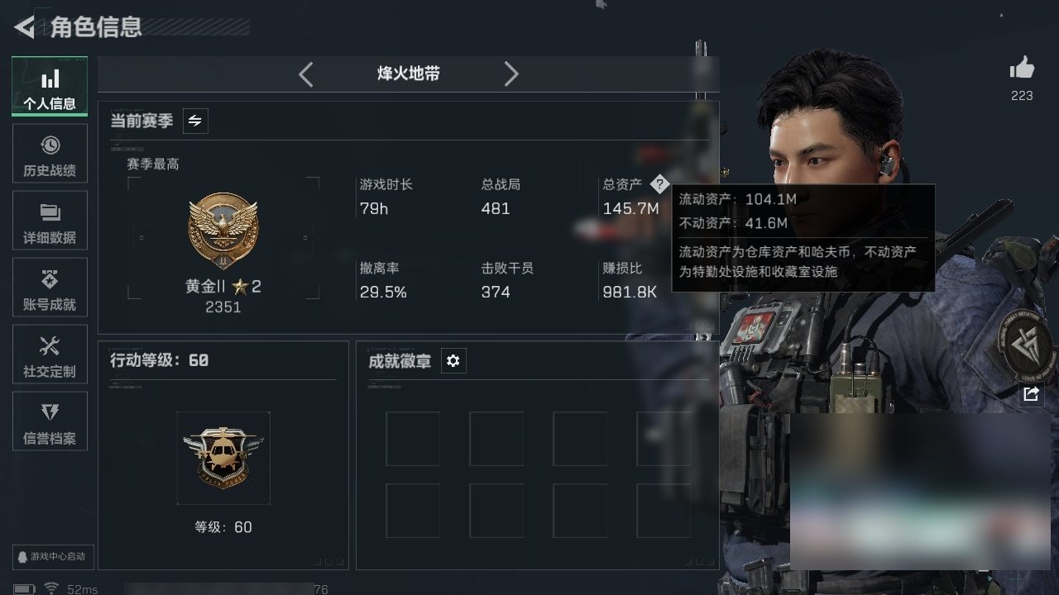
Task: Give a thumbs-up like to this profile
Action: [x=1022, y=69]
